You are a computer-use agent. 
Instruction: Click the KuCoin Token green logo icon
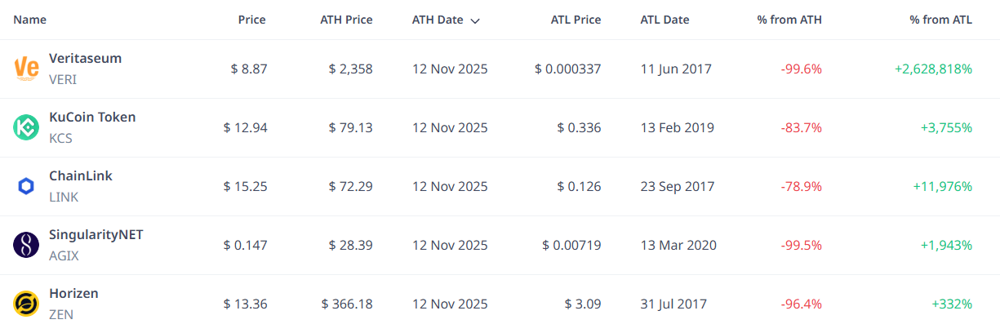click(x=26, y=127)
